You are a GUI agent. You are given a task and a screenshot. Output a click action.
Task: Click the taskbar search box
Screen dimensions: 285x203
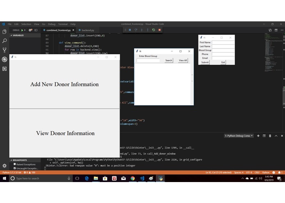coord(41,178)
